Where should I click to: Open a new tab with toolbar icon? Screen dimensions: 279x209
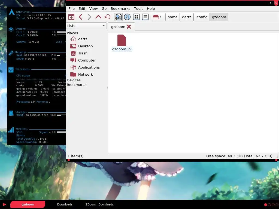tap(71, 17)
